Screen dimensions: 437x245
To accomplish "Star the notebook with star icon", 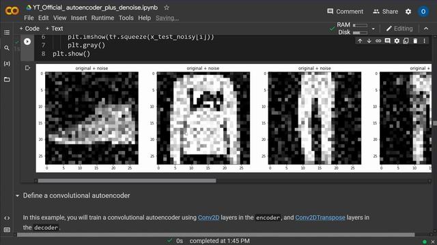I will click(x=167, y=7).
